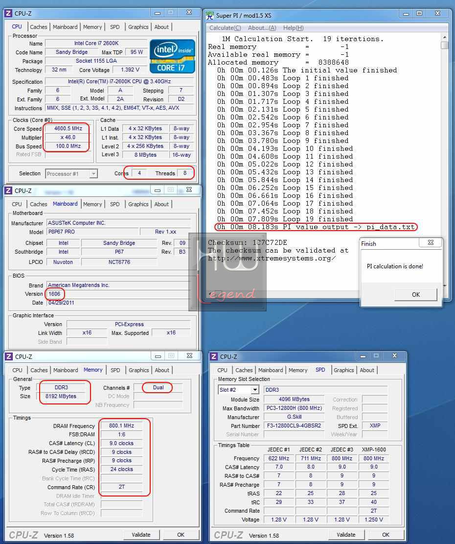This screenshot has width=455, height=544.
Task: Click the multiplier value 'x 46.0'
Action: (x=68, y=138)
